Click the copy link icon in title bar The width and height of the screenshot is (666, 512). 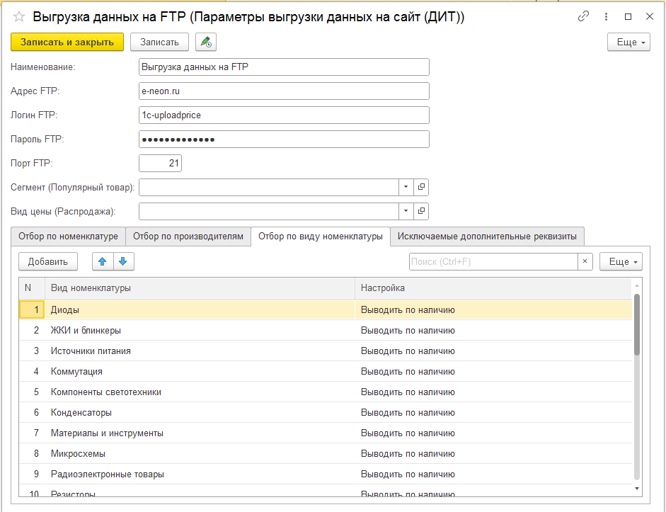point(584,16)
